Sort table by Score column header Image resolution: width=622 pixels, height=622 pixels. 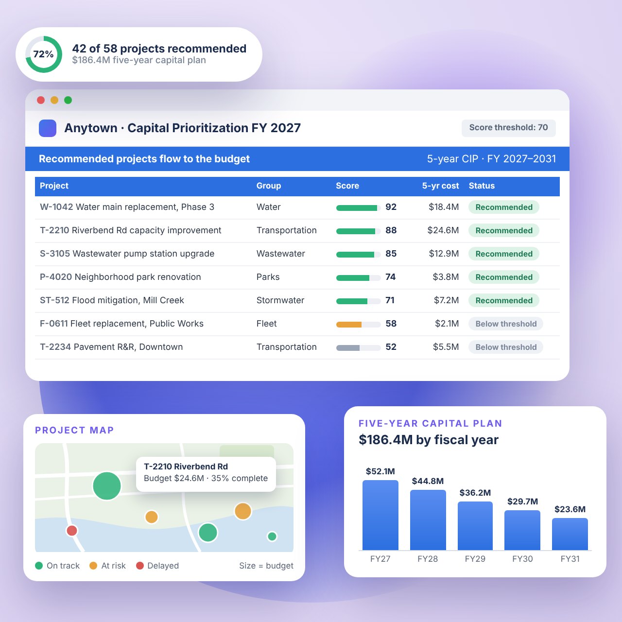[x=347, y=186]
